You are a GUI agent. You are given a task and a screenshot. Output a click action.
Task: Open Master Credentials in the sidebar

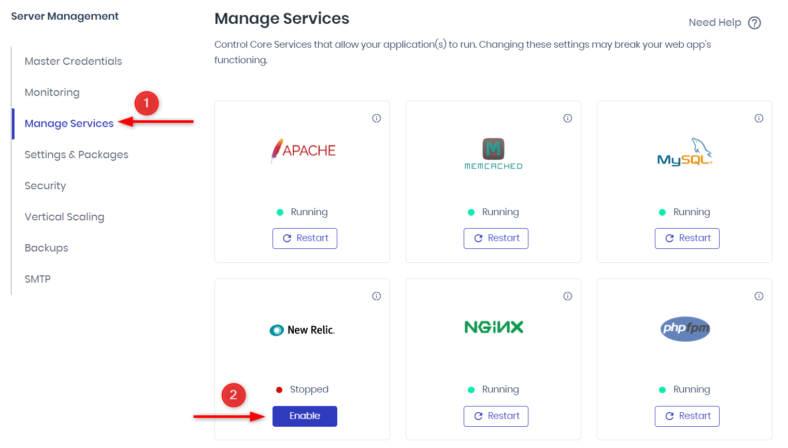coord(74,61)
